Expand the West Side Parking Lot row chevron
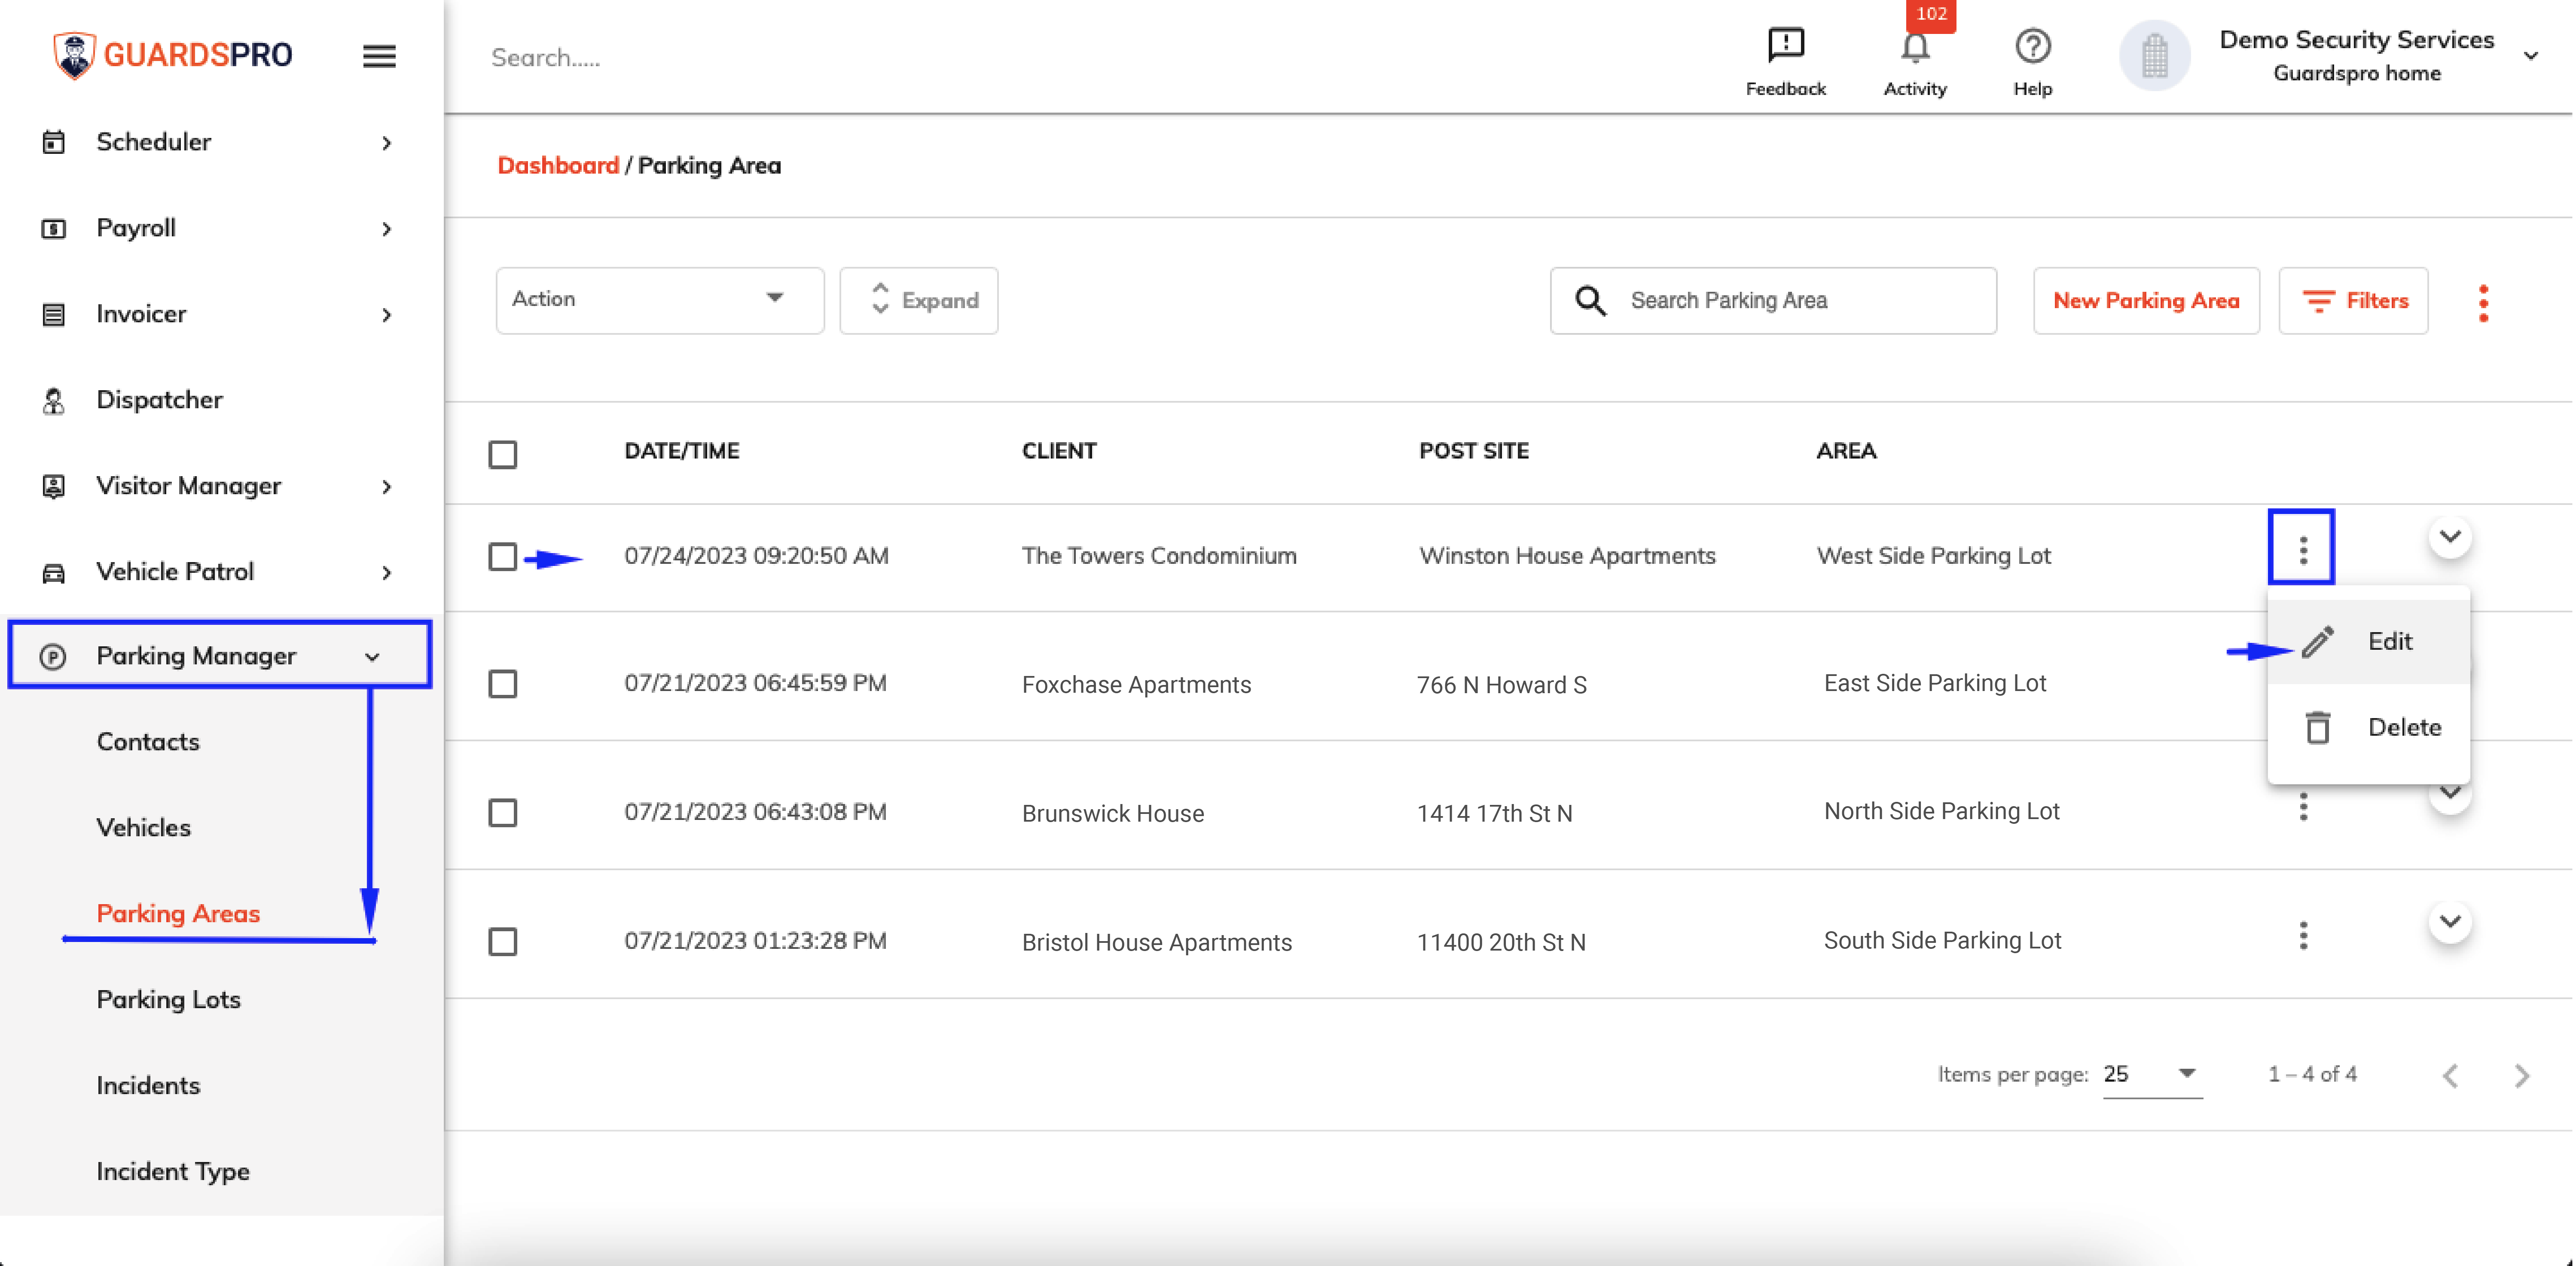The image size is (2576, 1266). pyautogui.click(x=2449, y=537)
